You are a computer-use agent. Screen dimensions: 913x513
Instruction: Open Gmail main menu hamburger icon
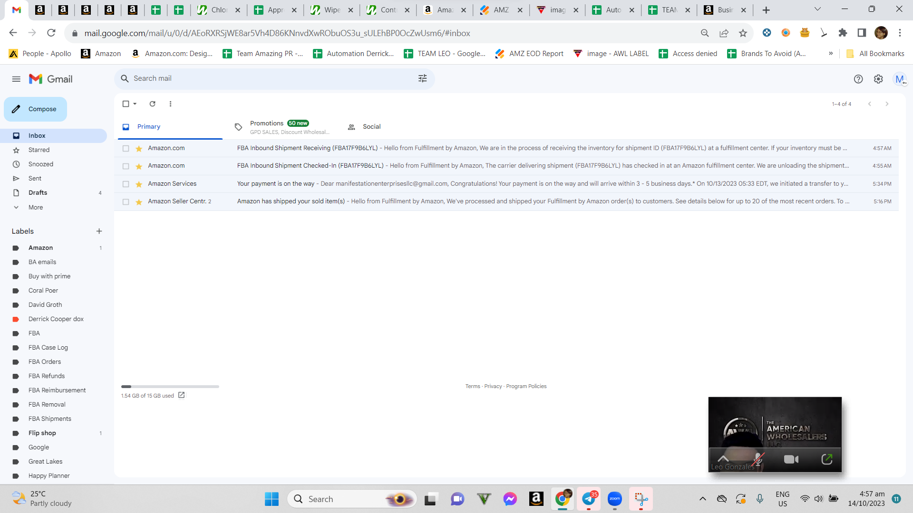point(16,79)
